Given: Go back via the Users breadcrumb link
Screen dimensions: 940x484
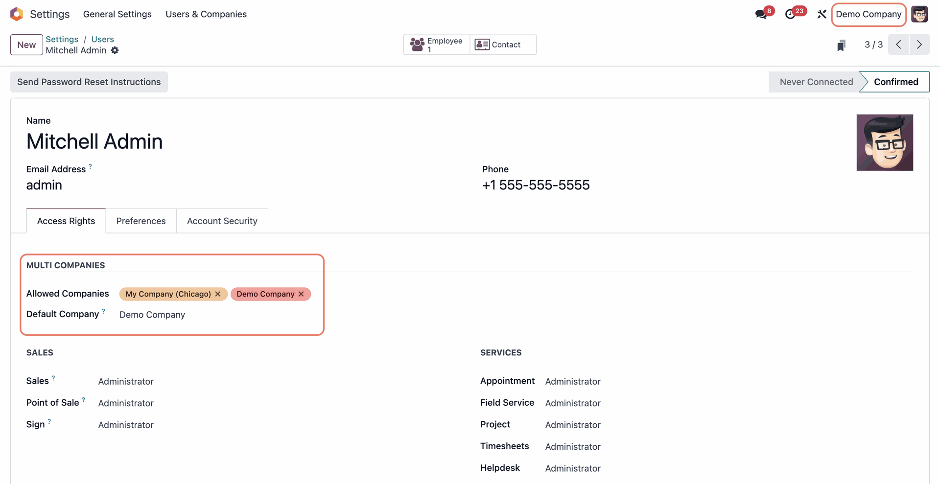Looking at the screenshot, I should 102,39.
